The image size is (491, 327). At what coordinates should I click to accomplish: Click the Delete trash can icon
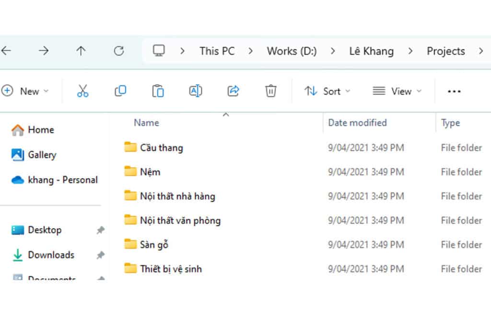[270, 91]
